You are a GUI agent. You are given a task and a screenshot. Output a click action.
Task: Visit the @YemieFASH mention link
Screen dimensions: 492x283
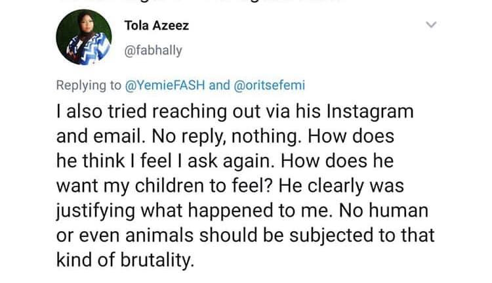coord(165,85)
